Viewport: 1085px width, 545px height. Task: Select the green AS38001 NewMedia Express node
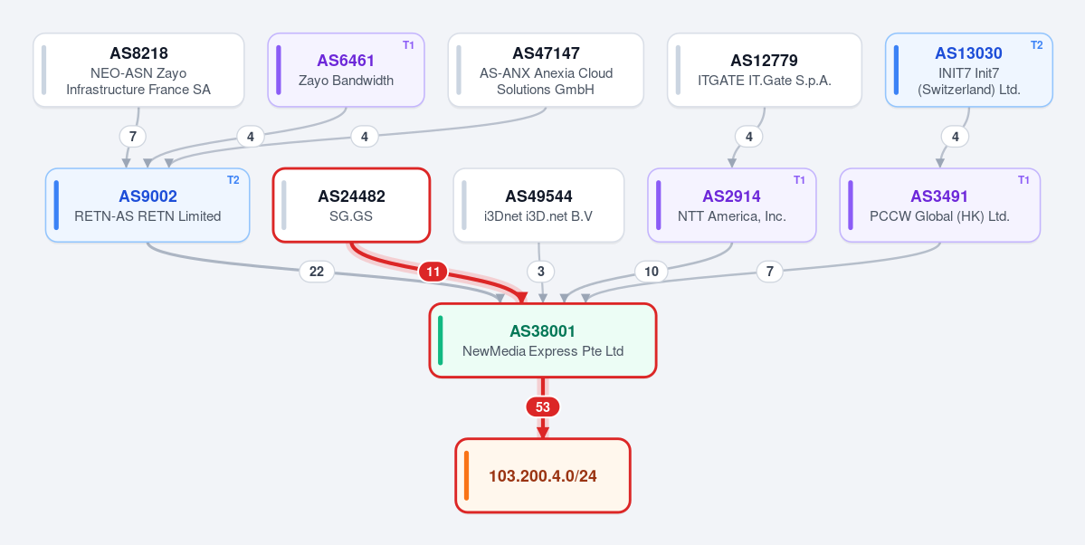(x=543, y=340)
